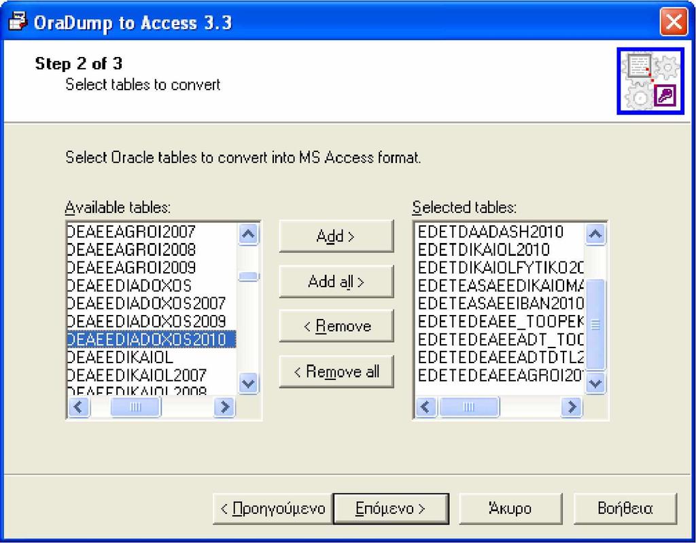Select EDETEASAEEDIKAIOMA row in Selected tables
Image resolution: width=696 pixels, height=543 pixels.
(x=500, y=286)
